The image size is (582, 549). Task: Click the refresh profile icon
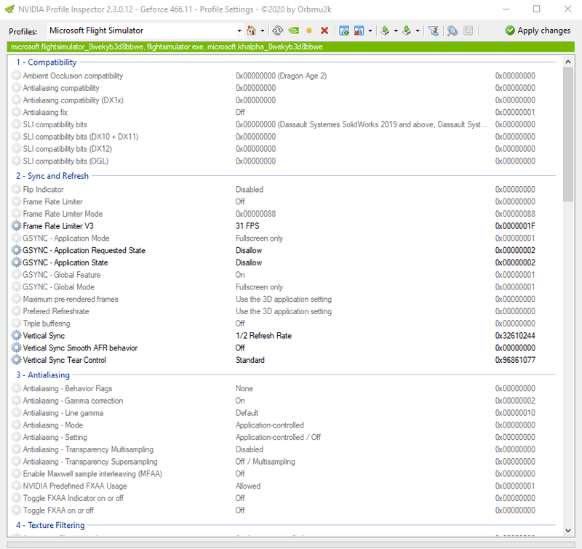pos(277,31)
